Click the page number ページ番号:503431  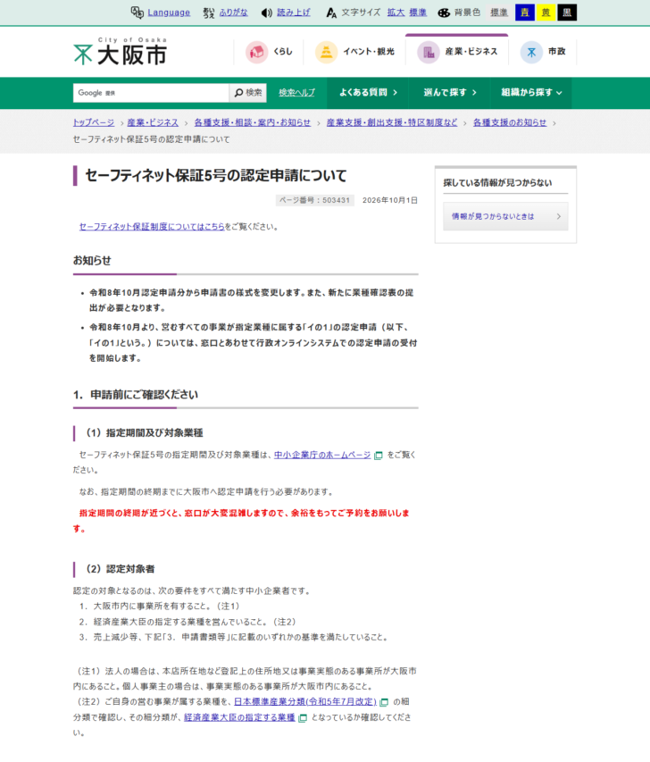click(315, 200)
